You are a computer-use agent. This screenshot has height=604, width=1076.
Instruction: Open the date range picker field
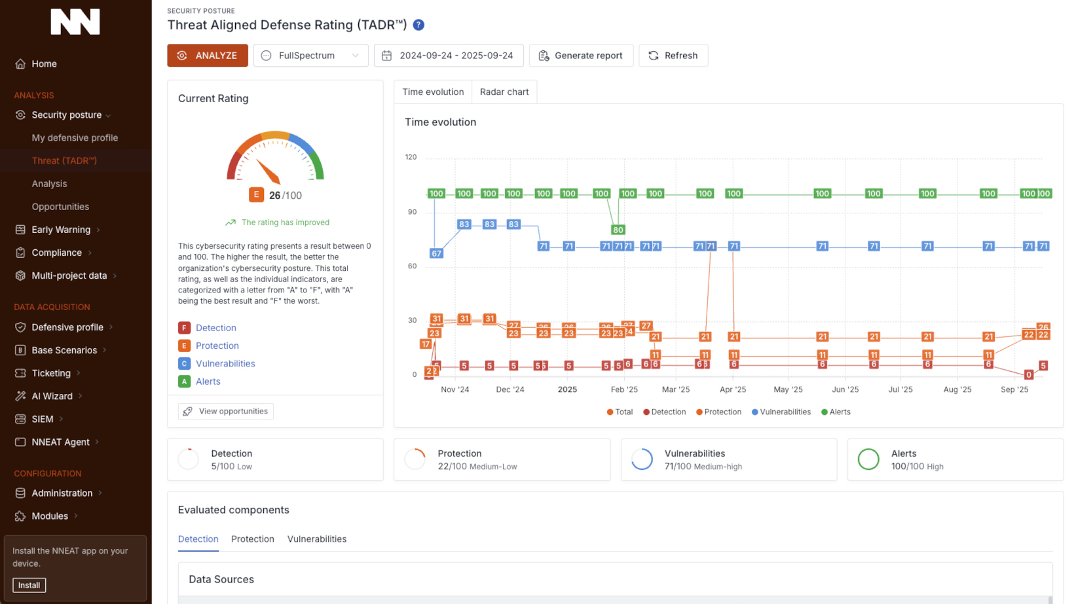point(449,56)
